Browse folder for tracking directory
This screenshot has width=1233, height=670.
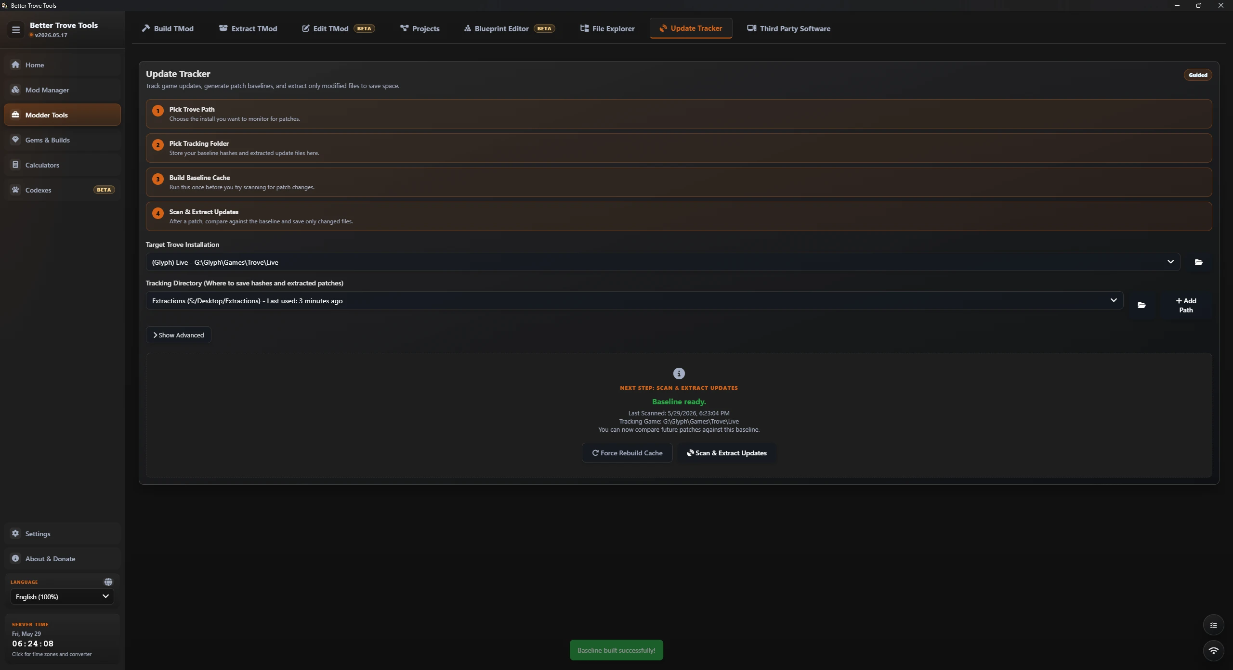(x=1141, y=305)
